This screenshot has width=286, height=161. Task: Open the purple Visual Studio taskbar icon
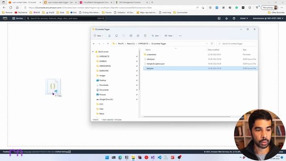click(153, 157)
